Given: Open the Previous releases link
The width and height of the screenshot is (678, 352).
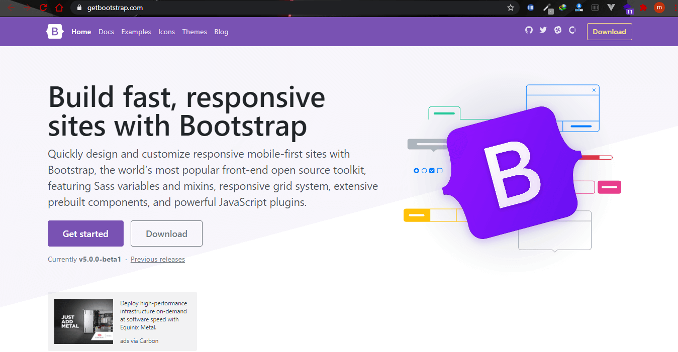Looking at the screenshot, I should 157,259.
